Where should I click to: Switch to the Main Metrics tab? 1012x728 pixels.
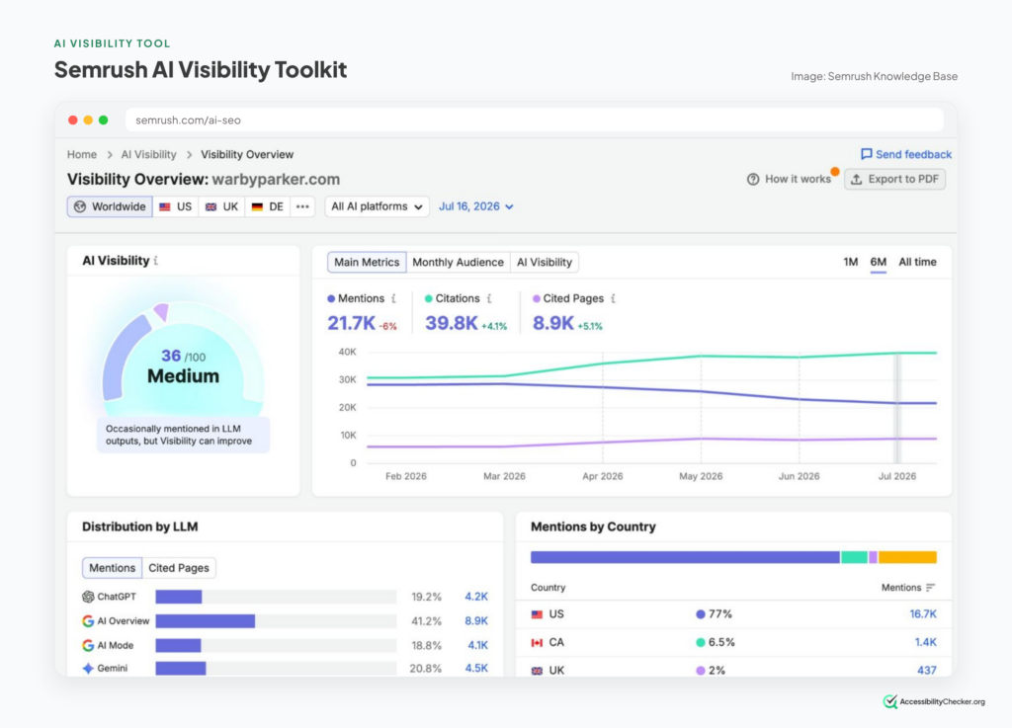tap(367, 262)
